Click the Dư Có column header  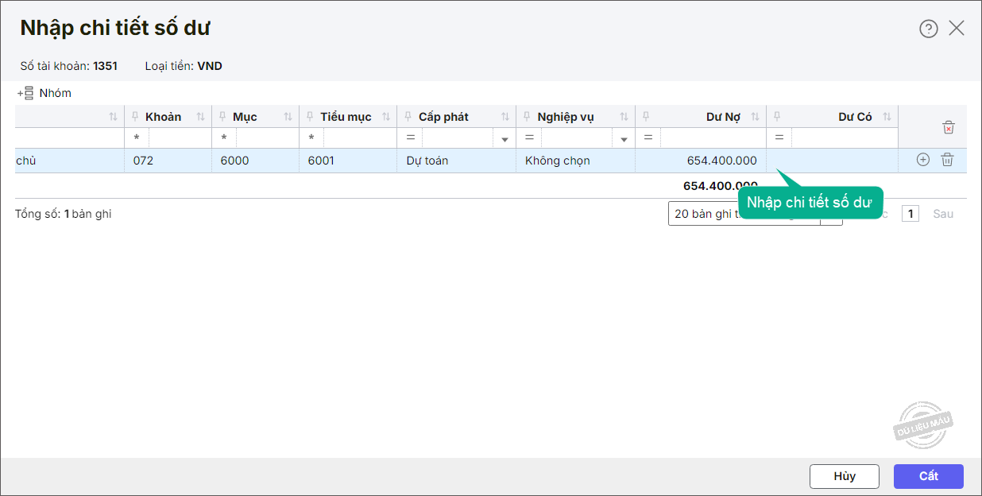click(x=833, y=117)
